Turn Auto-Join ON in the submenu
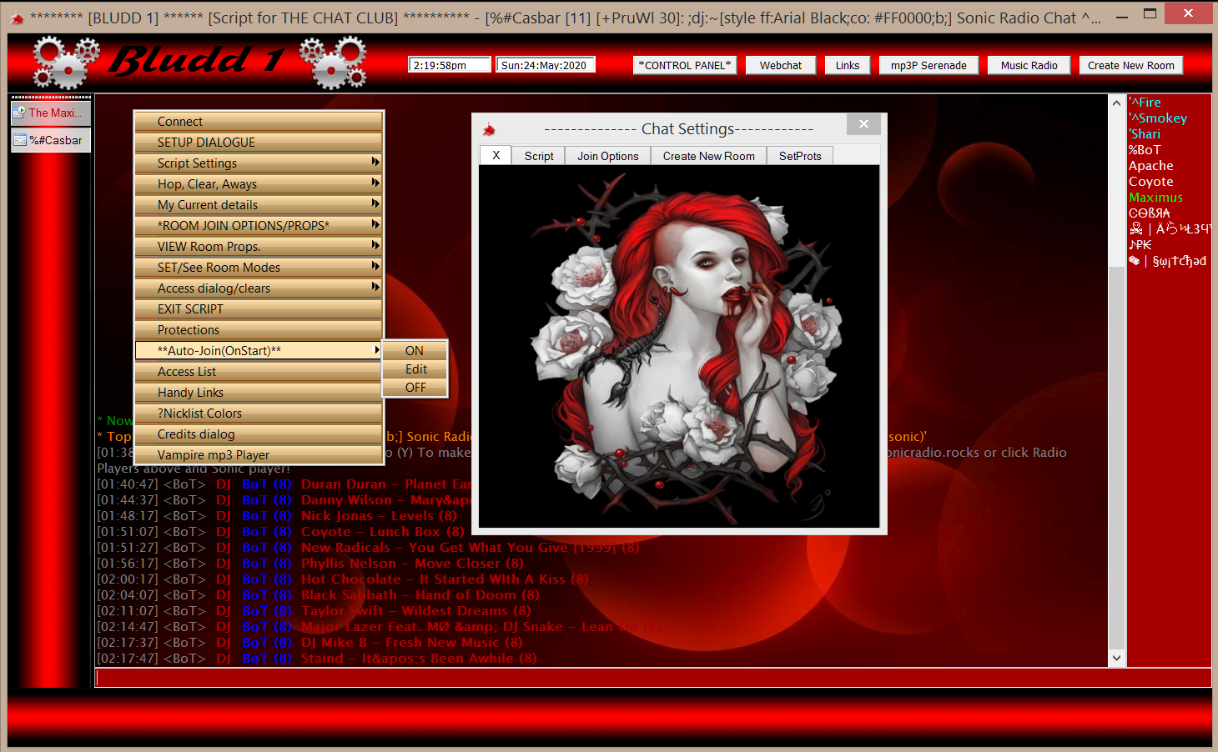 pyautogui.click(x=415, y=351)
